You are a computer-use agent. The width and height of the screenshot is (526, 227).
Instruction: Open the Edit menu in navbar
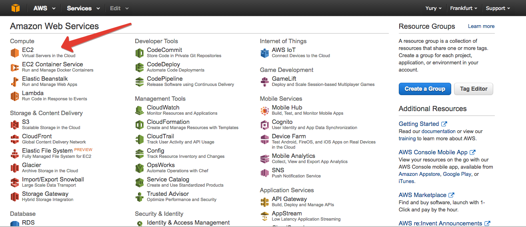tap(119, 8)
